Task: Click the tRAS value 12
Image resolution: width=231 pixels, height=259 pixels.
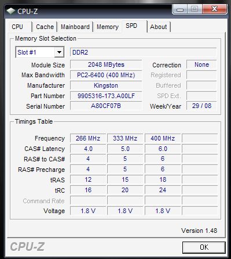Action: [88, 179]
